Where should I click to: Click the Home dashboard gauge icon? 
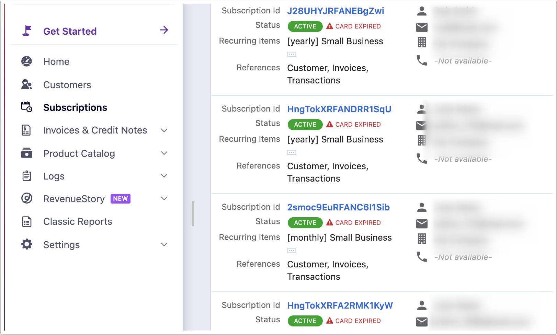[x=27, y=61]
